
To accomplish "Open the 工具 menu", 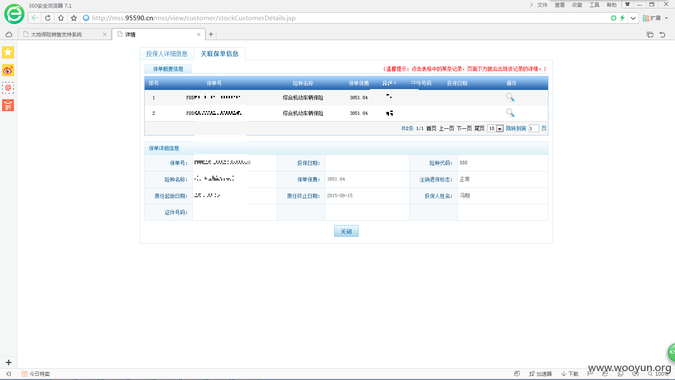I will [x=594, y=5].
